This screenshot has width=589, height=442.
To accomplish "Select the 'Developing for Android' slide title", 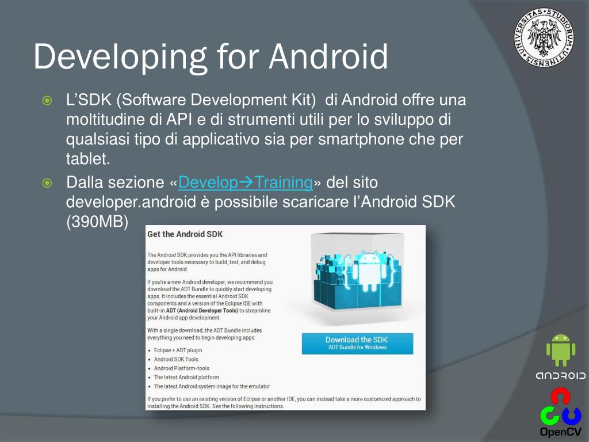I will coord(211,56).
